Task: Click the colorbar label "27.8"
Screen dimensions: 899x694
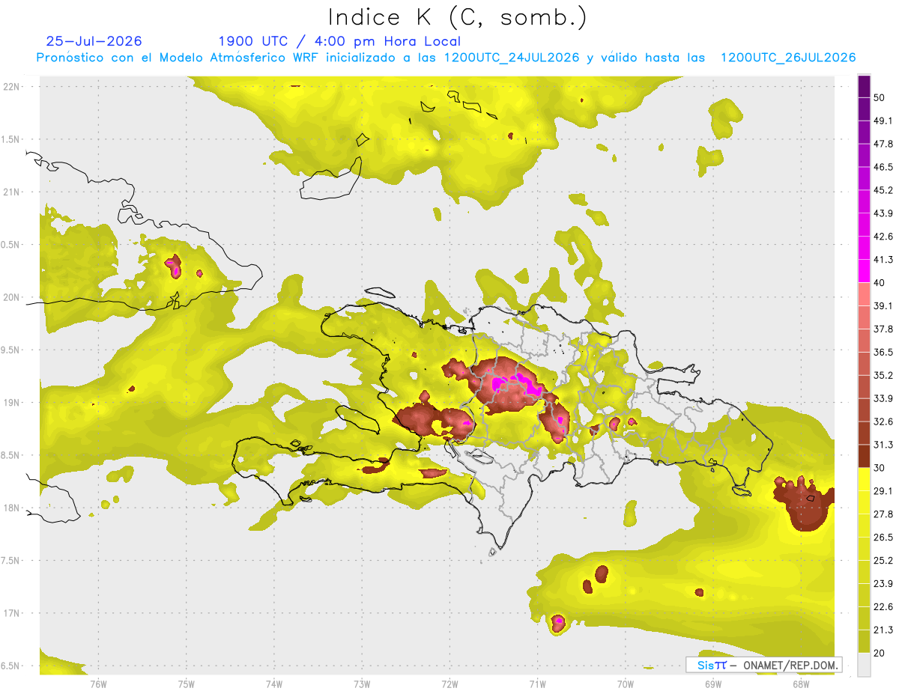Action: pos(883,514)
